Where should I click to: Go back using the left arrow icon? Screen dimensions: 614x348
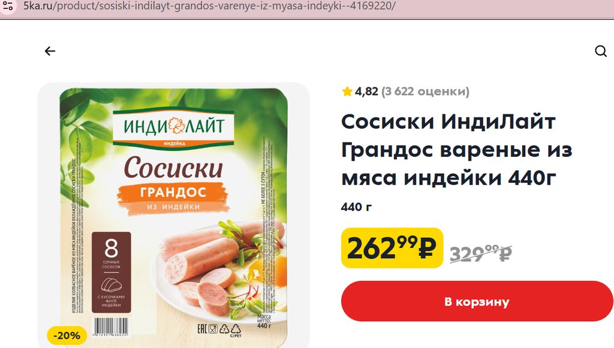point(50,52)
